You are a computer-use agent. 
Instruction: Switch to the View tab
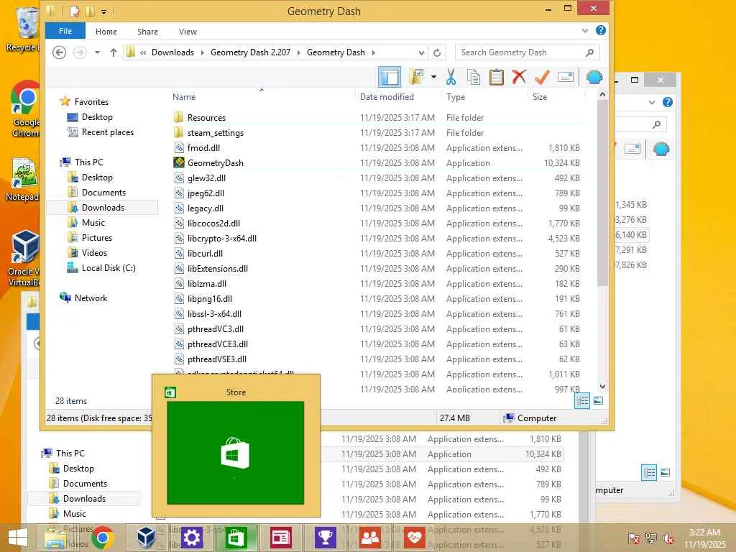[188, 32]
